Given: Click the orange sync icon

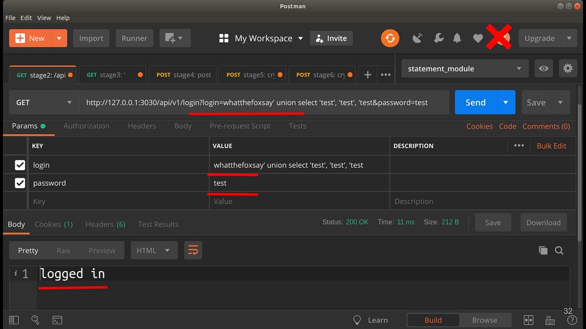Looking at the screenshot, I should pos(390,38).
